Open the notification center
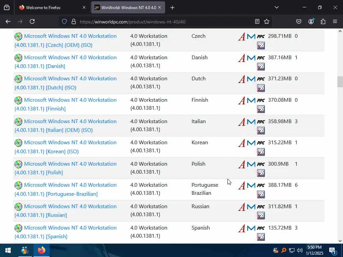 click(x=332, y=250)
